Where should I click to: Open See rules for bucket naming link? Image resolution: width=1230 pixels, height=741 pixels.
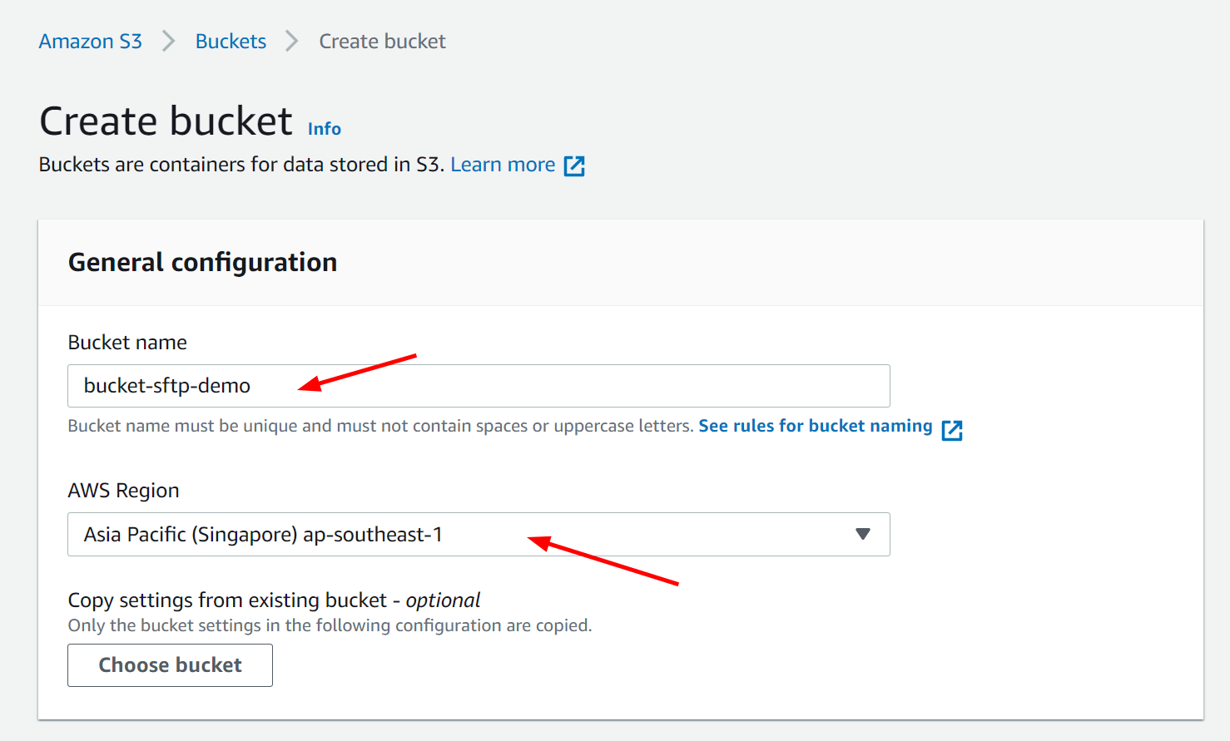tap(816, 426)
